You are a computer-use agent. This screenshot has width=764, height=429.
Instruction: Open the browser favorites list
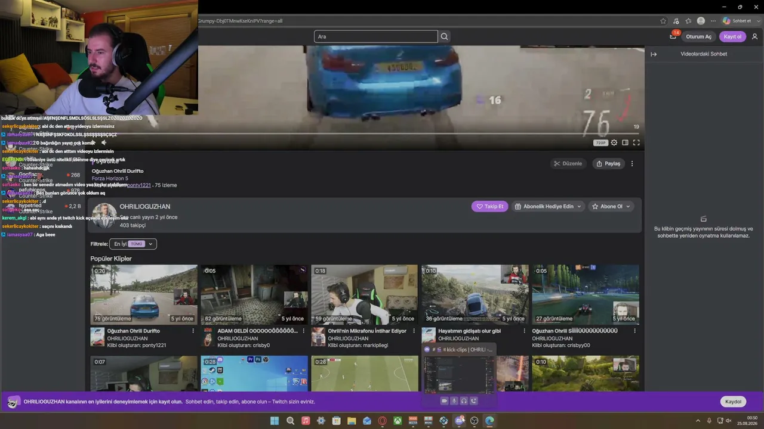688,21
